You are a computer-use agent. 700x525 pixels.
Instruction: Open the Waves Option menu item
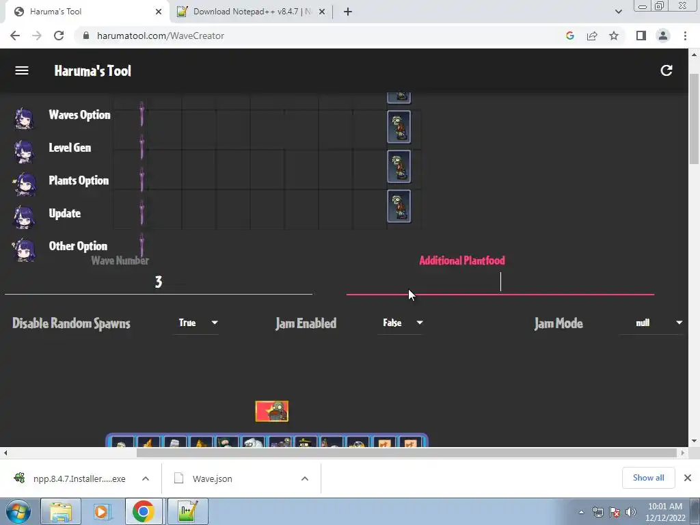[79, 115]
